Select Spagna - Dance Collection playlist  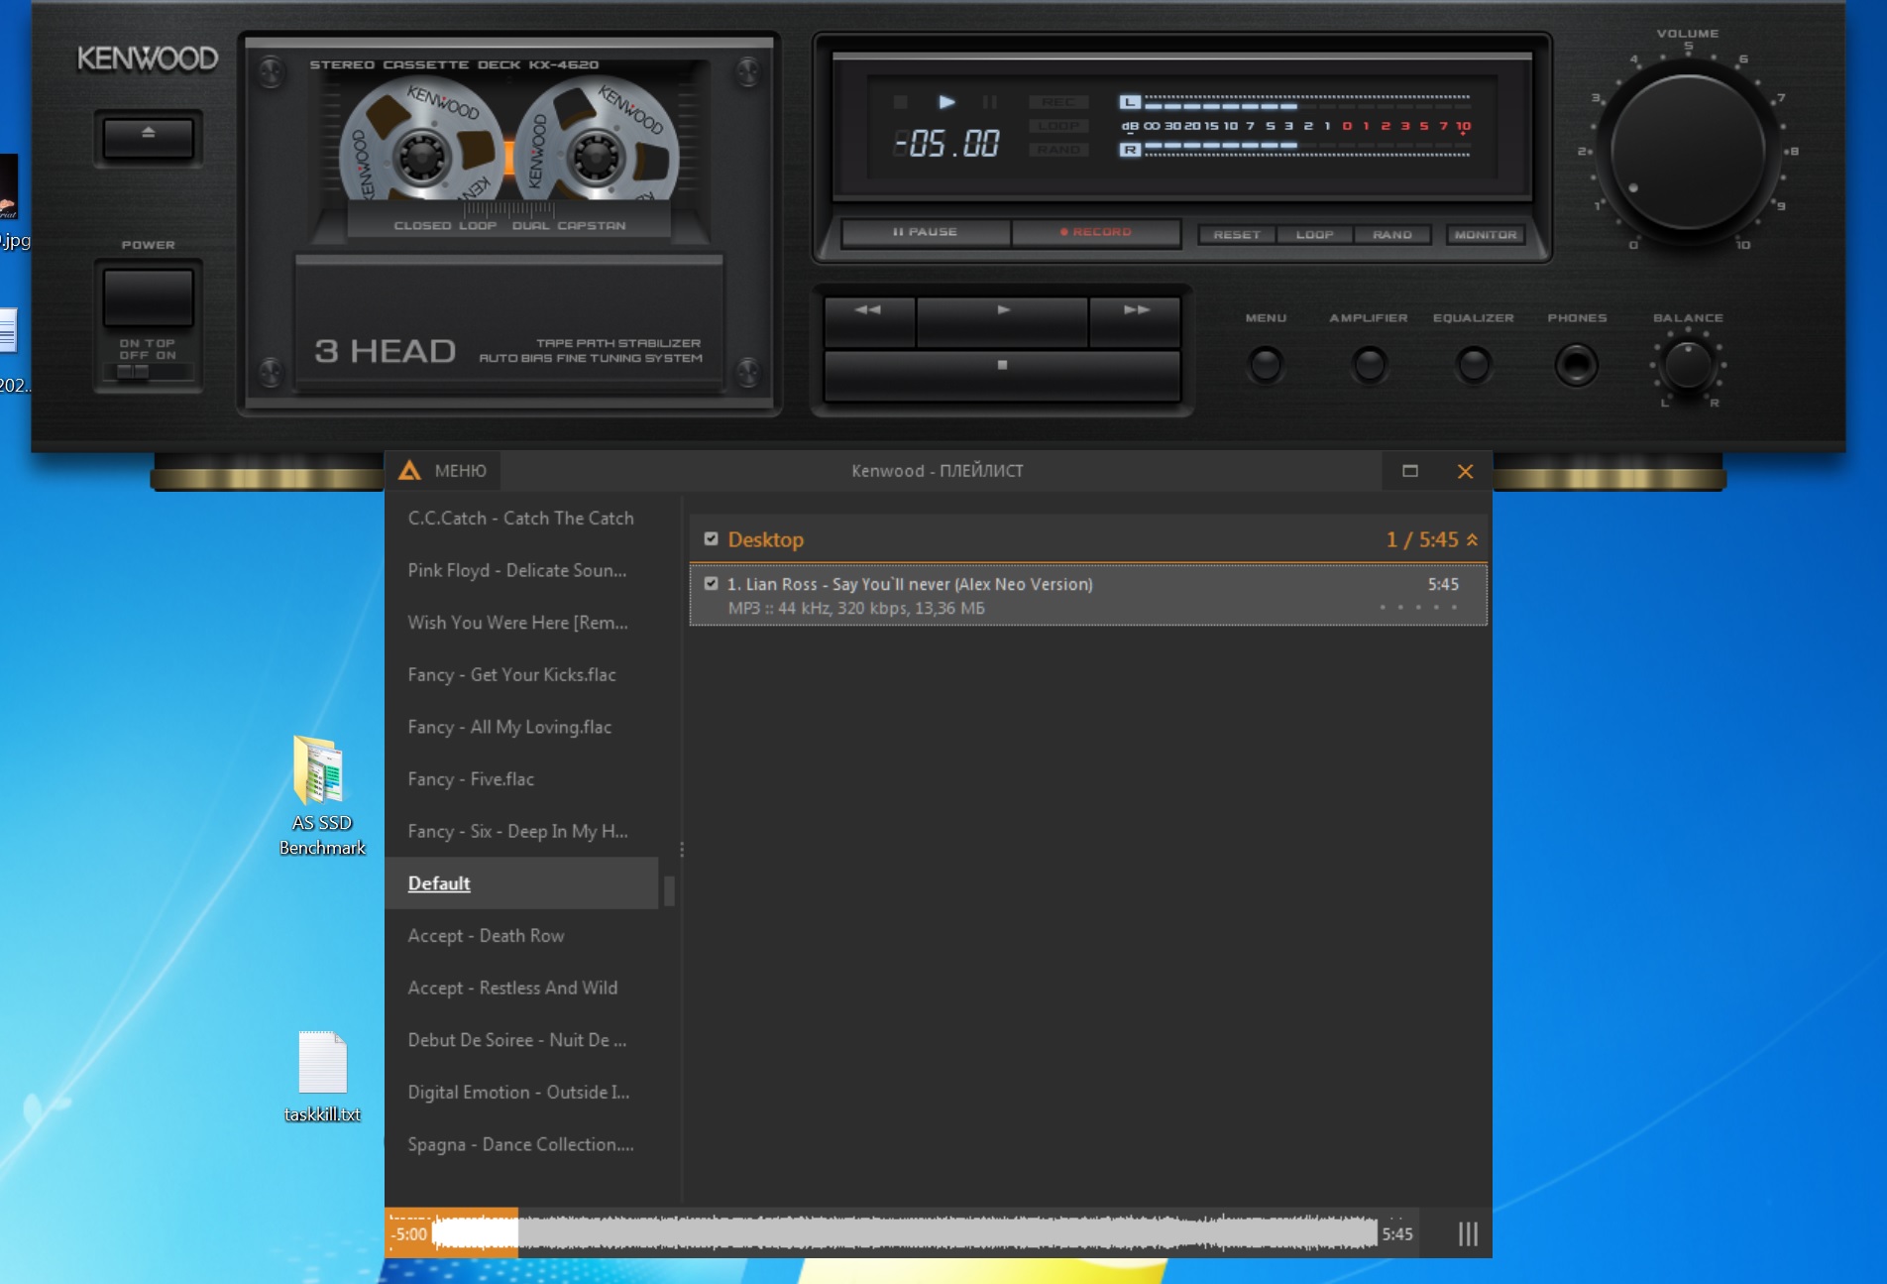coord(521,1144)
